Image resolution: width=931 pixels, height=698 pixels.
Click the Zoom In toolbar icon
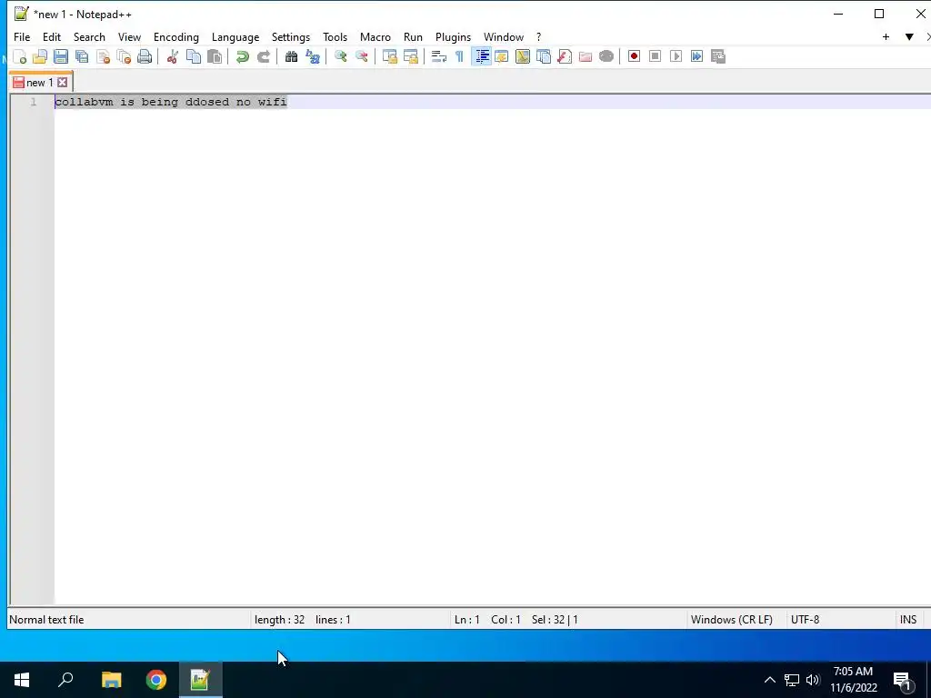click(340, 56)
